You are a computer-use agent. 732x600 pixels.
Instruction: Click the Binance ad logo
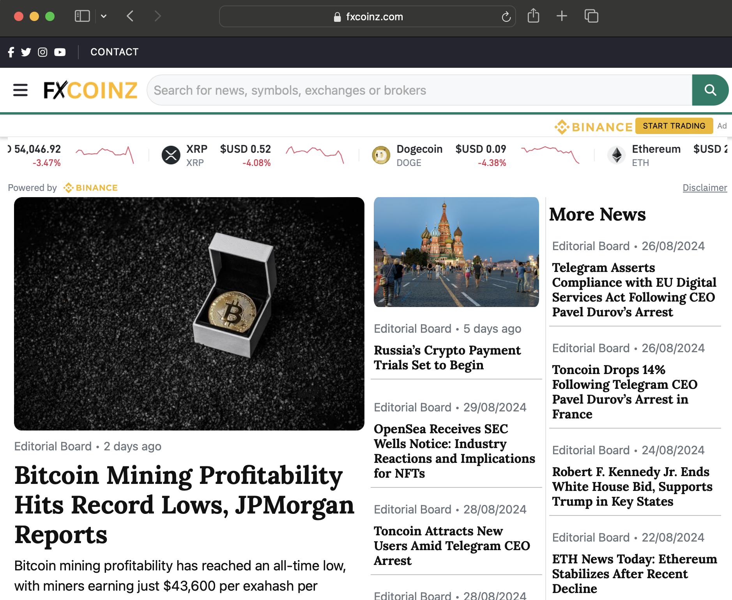[x=593, y=127]
